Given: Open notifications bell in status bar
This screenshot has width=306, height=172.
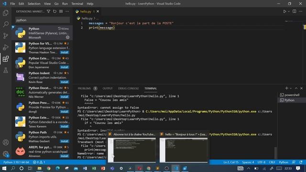Looking at the screenshot, I should point(301,162).
